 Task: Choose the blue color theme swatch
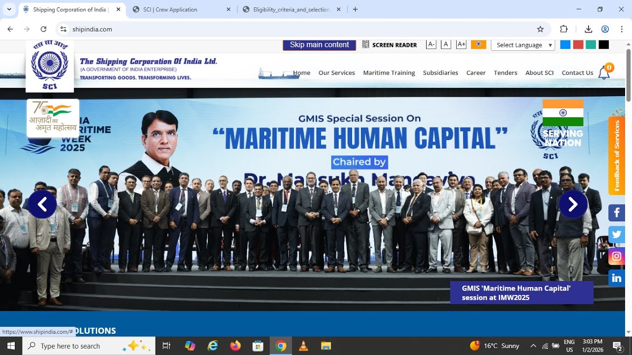[565, 45]
